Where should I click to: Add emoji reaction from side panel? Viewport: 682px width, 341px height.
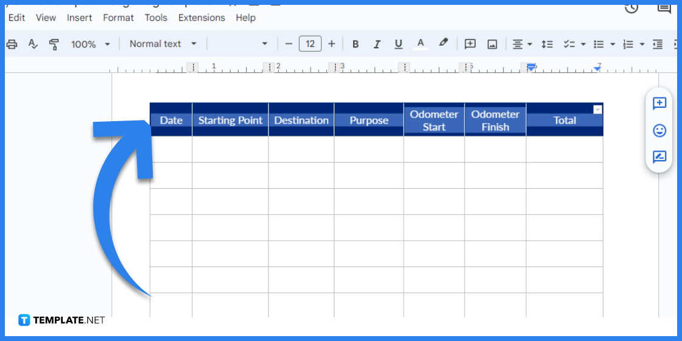pyautogui.click(x=659, y=130)
